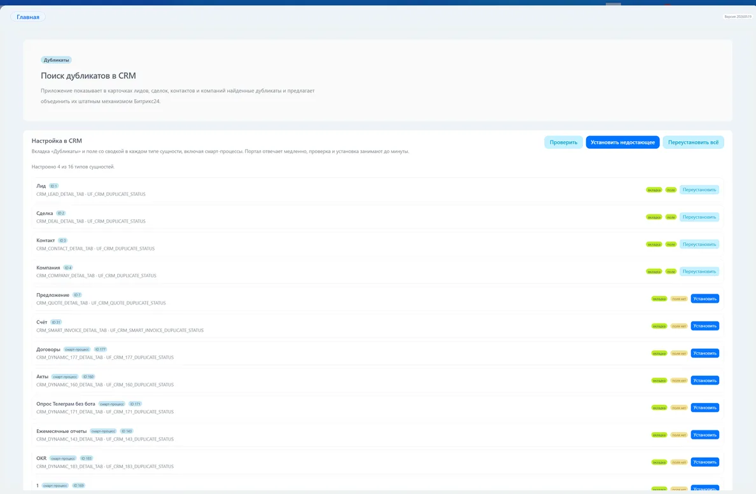The height and width of the screenshot is (494, 756).
Task: Click Переустановить for Компания row
Action: click(699, 271)
